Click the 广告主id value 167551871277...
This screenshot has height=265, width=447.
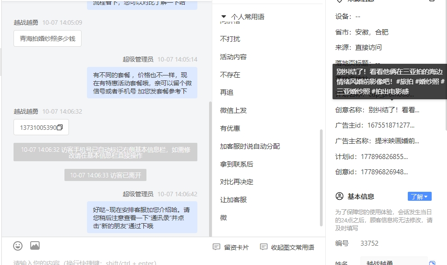tap(391, 125)
